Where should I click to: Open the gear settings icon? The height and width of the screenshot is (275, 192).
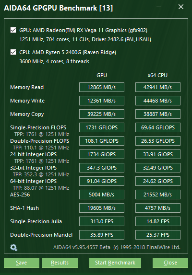point(14,248)
